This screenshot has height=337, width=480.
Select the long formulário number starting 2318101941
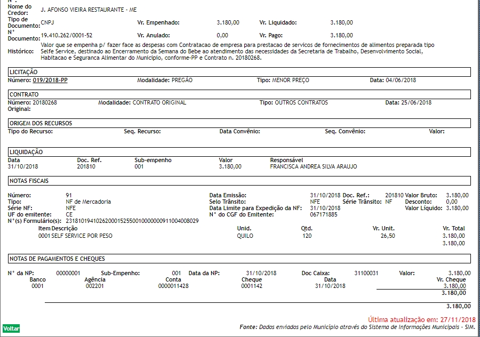[132, 221]
